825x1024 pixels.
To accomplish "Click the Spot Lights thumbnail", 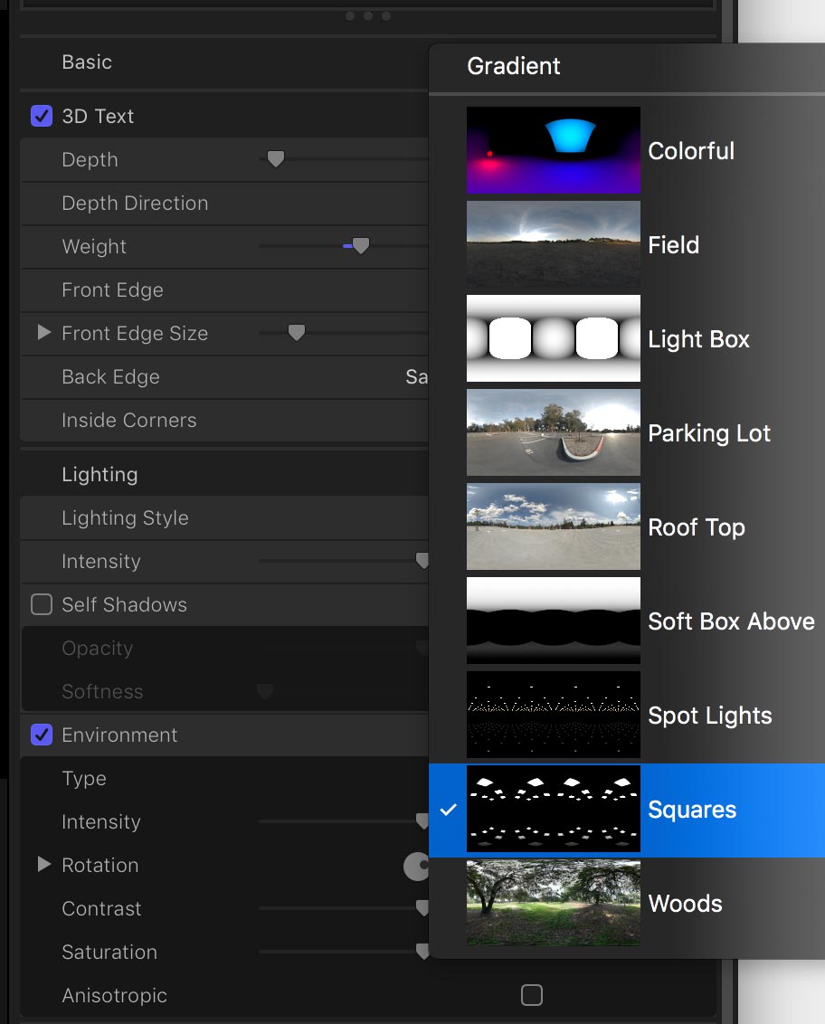I will pyautogui.click(x=554, y=715).
